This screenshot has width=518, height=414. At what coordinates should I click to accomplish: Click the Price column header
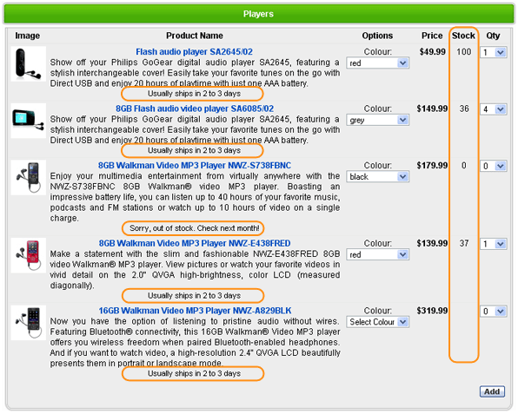(432, 36)
